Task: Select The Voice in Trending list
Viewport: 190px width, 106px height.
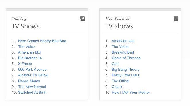Action: 26,47
